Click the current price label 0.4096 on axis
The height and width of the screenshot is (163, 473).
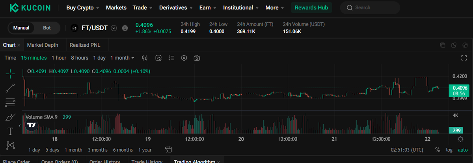[460, 88]
